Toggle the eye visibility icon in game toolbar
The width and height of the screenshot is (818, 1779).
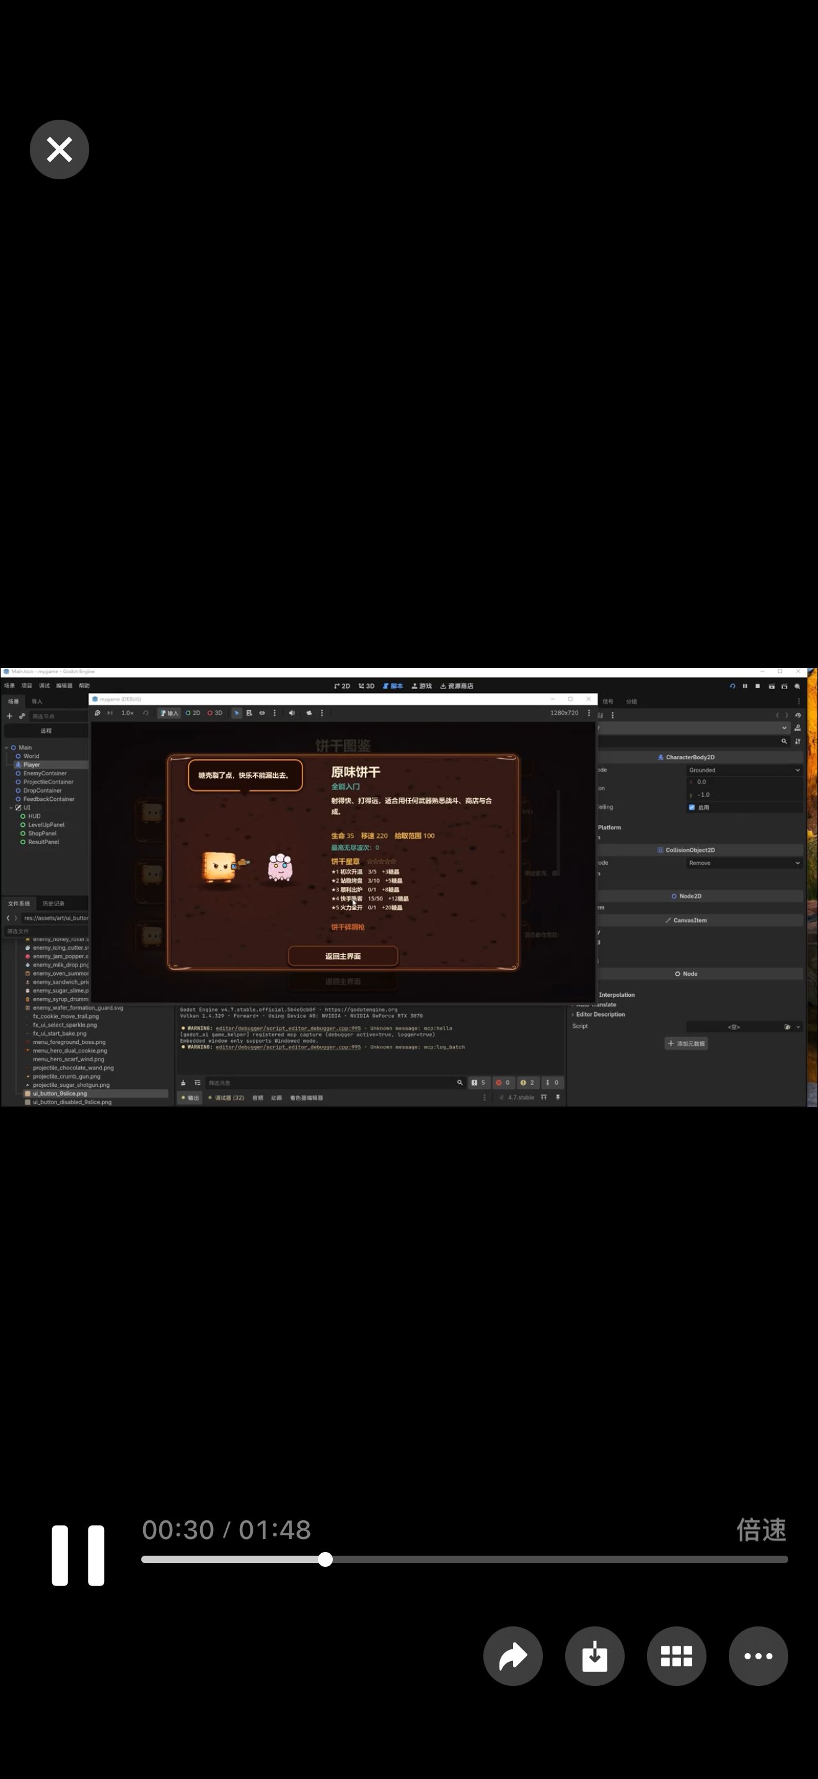[262, 713]
